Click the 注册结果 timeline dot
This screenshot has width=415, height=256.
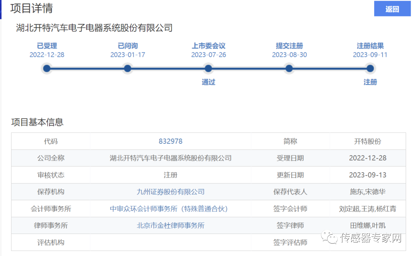click(x=370, y=68)
